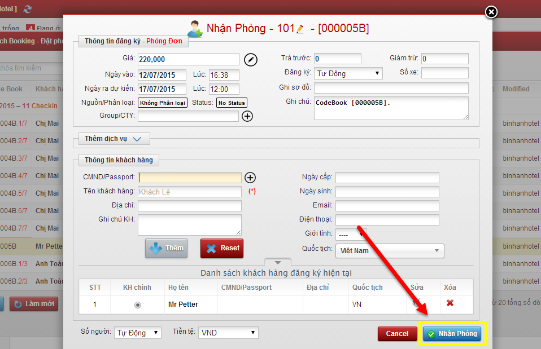The image size is (541, 349).
Task: Click the pencil icon beside room title 101
Action: point(300,29)
